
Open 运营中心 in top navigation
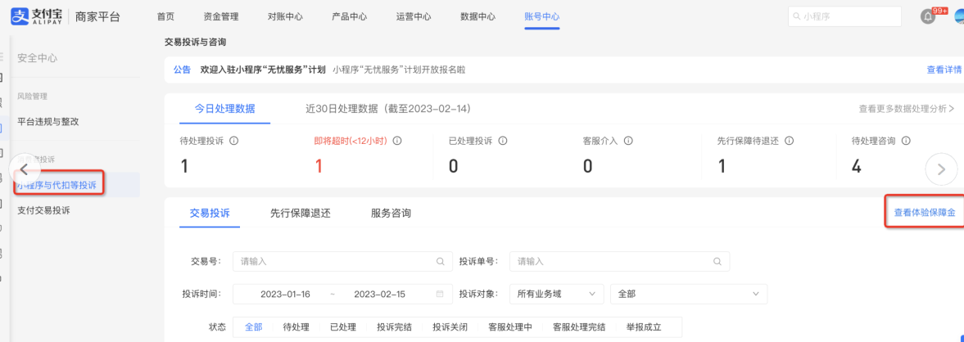414,16
